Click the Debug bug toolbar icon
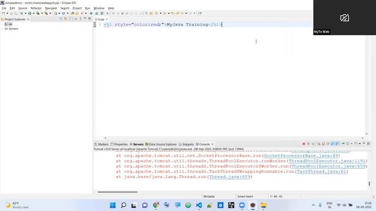 point(21,13)
